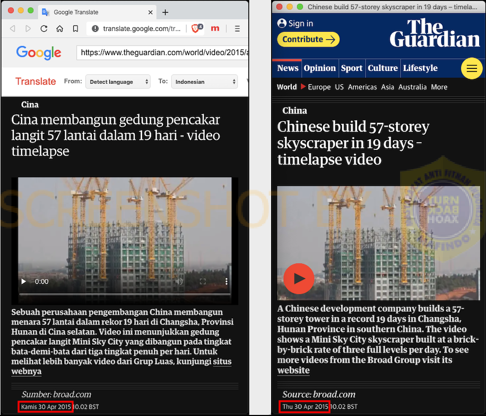Open the Guardian yellow menu button

point(472,68)
